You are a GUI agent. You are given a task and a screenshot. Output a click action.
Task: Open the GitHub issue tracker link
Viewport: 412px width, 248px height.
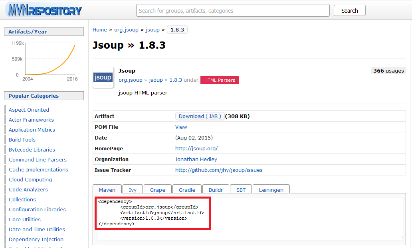pos(219,170)
